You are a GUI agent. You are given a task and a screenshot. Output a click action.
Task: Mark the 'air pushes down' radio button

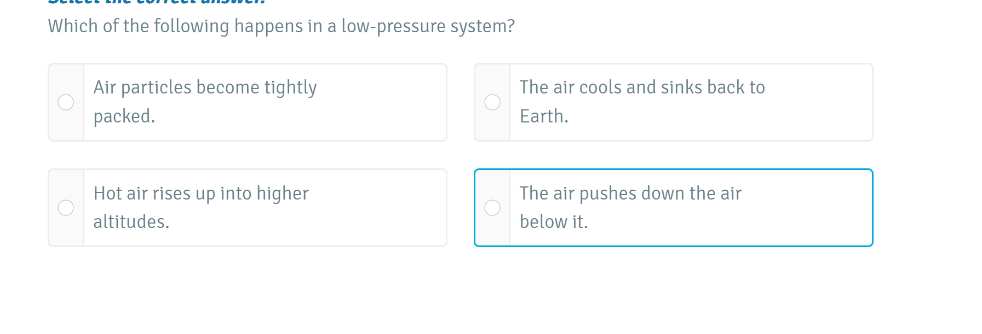[x=492, y=208]
